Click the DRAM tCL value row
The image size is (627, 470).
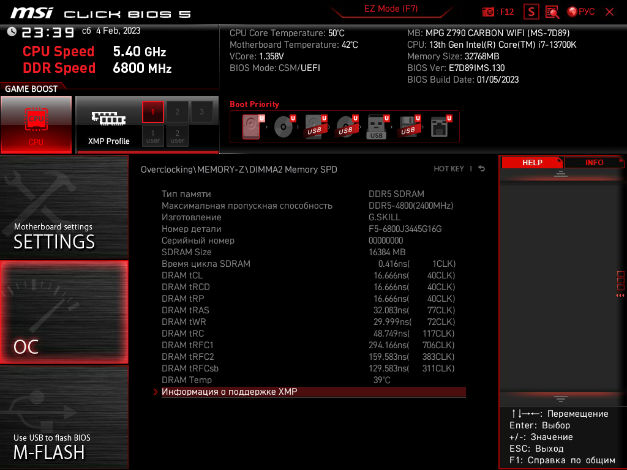tap(309, 275)
